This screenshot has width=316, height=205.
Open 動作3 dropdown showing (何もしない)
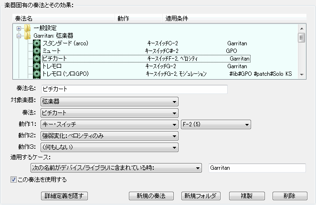click(x=109, y=147)
